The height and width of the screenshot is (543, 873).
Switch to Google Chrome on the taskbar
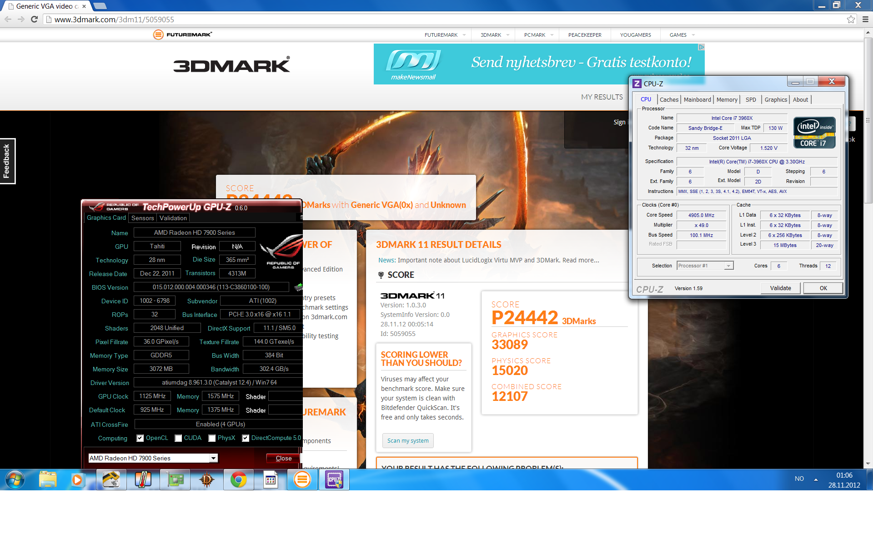click(x=238, y=479)
